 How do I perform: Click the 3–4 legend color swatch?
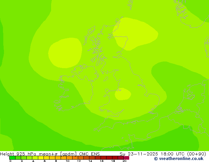pyautogui.click(x=29, y=158)
